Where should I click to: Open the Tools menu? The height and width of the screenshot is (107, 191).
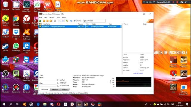click(x=58, y=18)
